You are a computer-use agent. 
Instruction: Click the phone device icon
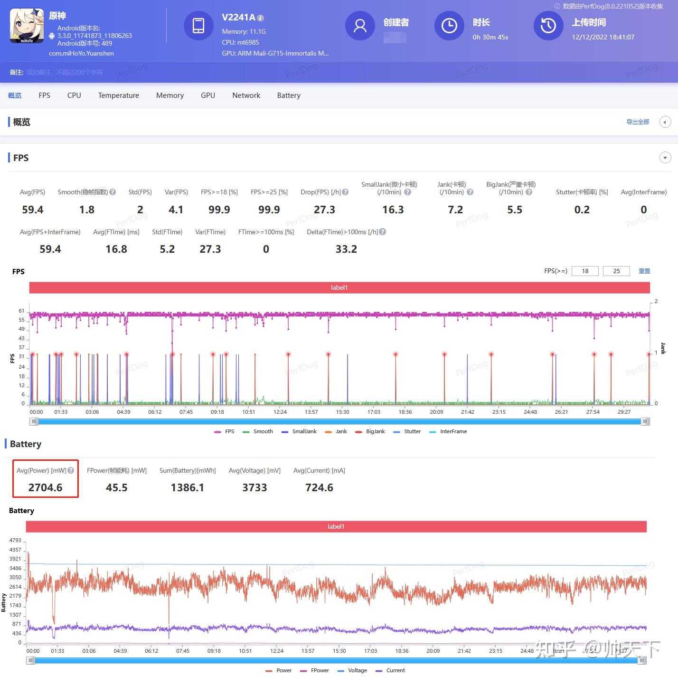coord(198,26)
